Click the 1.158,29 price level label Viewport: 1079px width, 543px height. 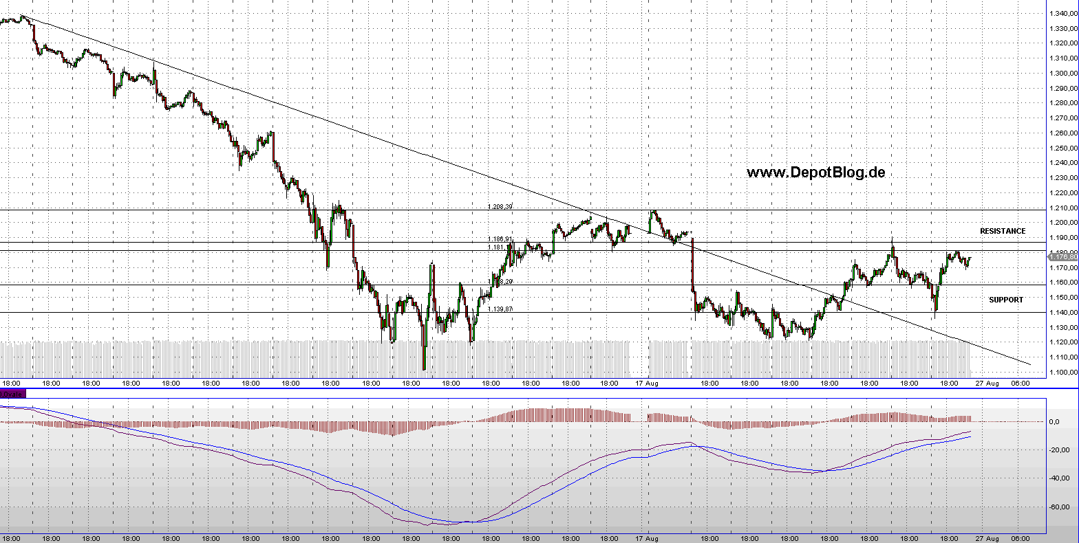click(500, 282)
